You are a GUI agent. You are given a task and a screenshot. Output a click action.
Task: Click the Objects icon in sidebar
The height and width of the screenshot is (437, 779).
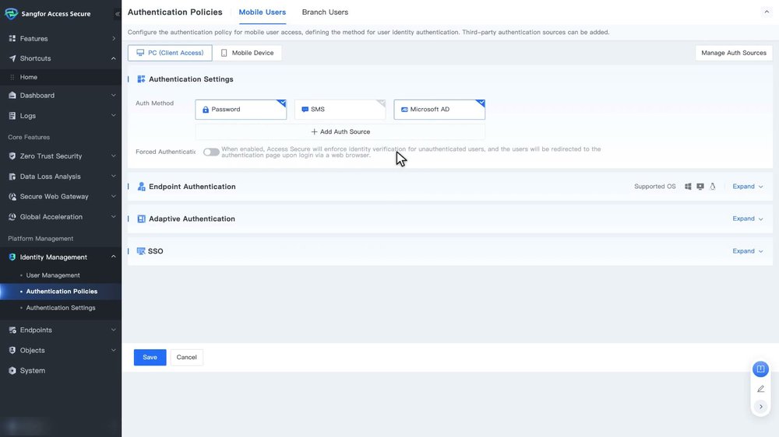[x=12, y=350]
